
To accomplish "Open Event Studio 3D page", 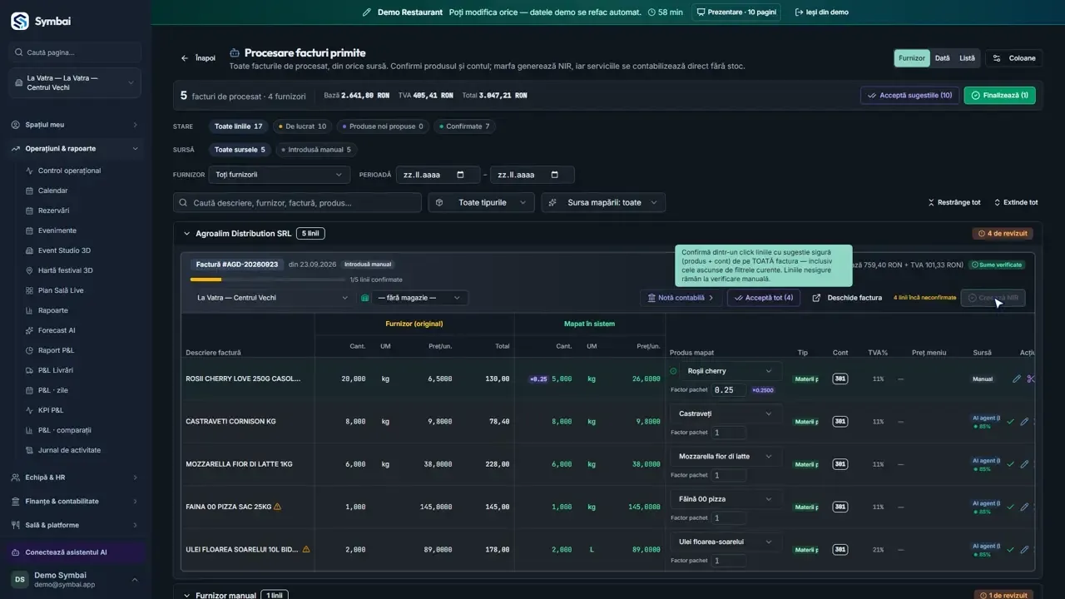I will coord(64,250).
